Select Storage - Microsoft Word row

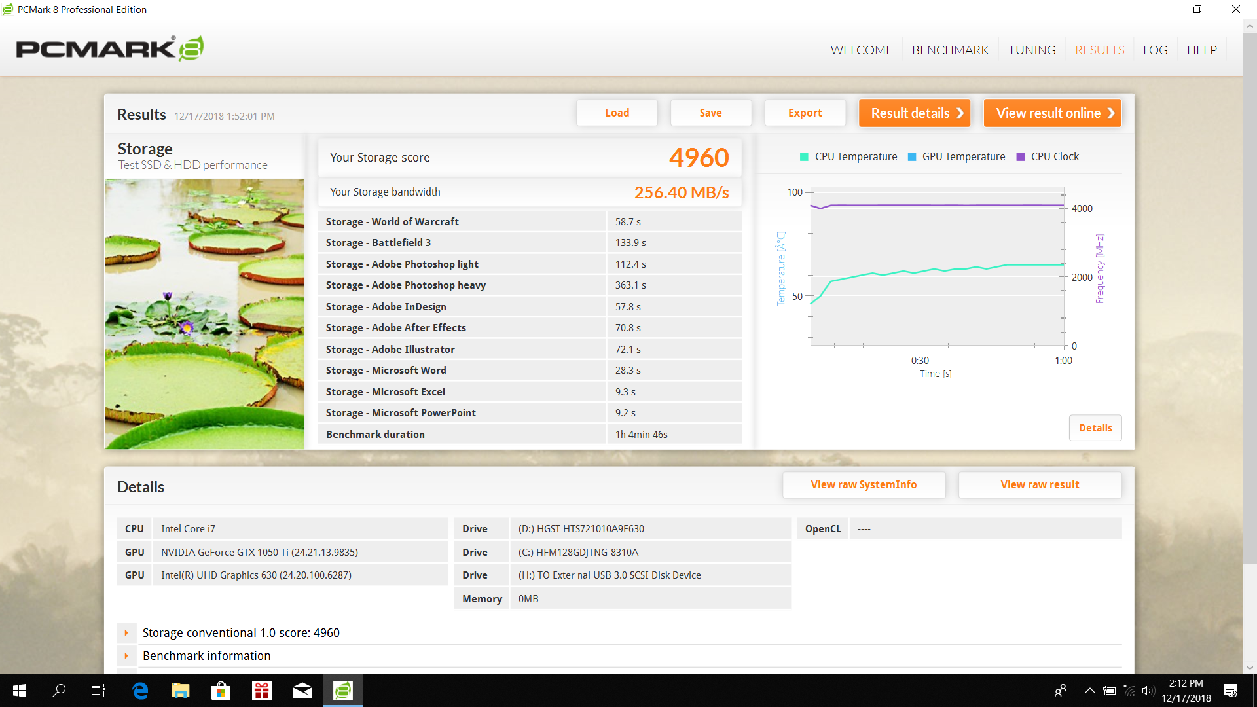530,371
